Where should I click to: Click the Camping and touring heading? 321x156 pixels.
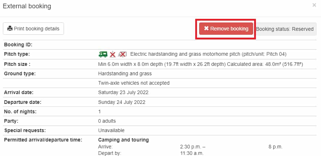123,140
